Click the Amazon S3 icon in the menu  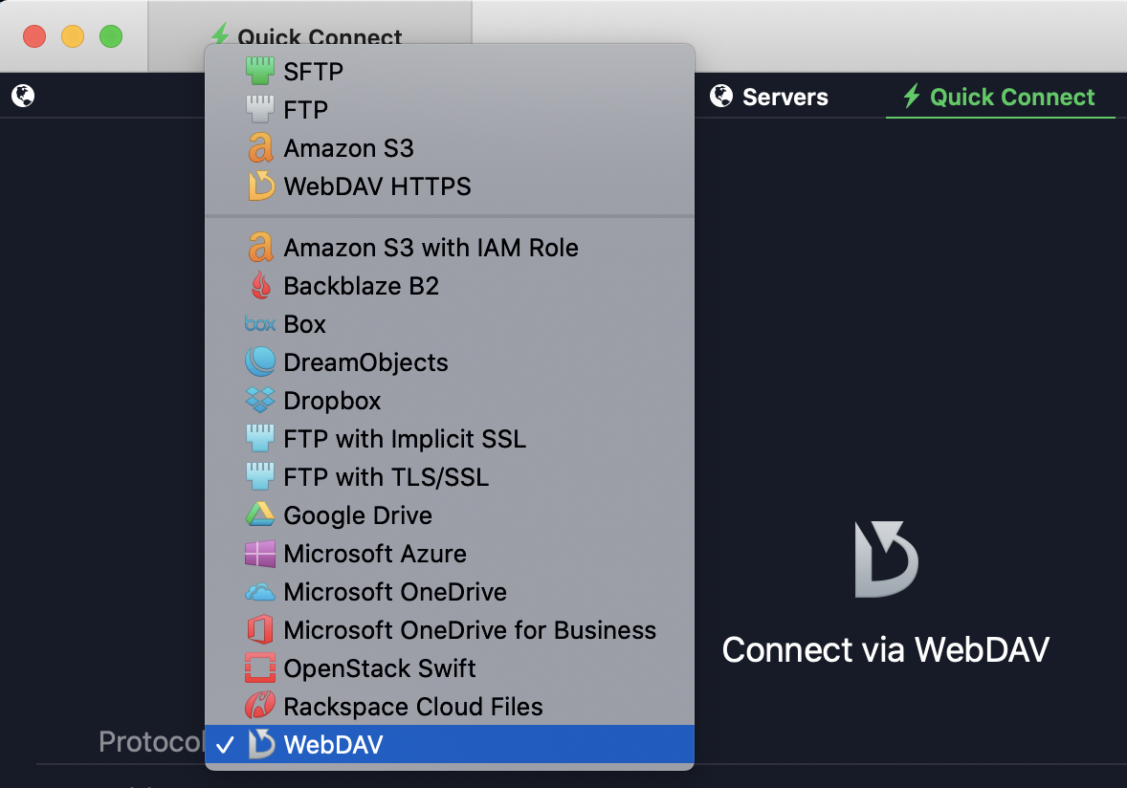(x=258, y=147)
